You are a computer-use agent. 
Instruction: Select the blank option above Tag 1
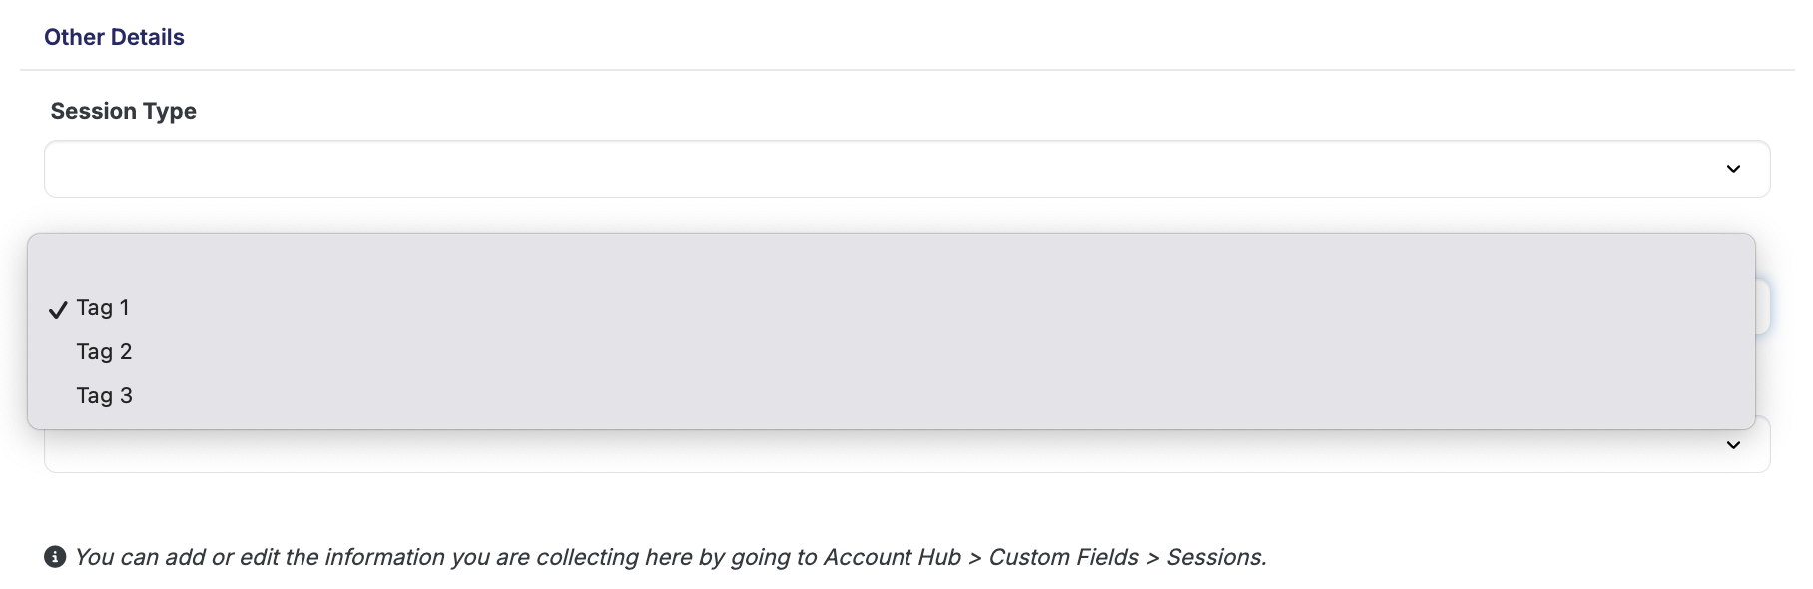891,265
